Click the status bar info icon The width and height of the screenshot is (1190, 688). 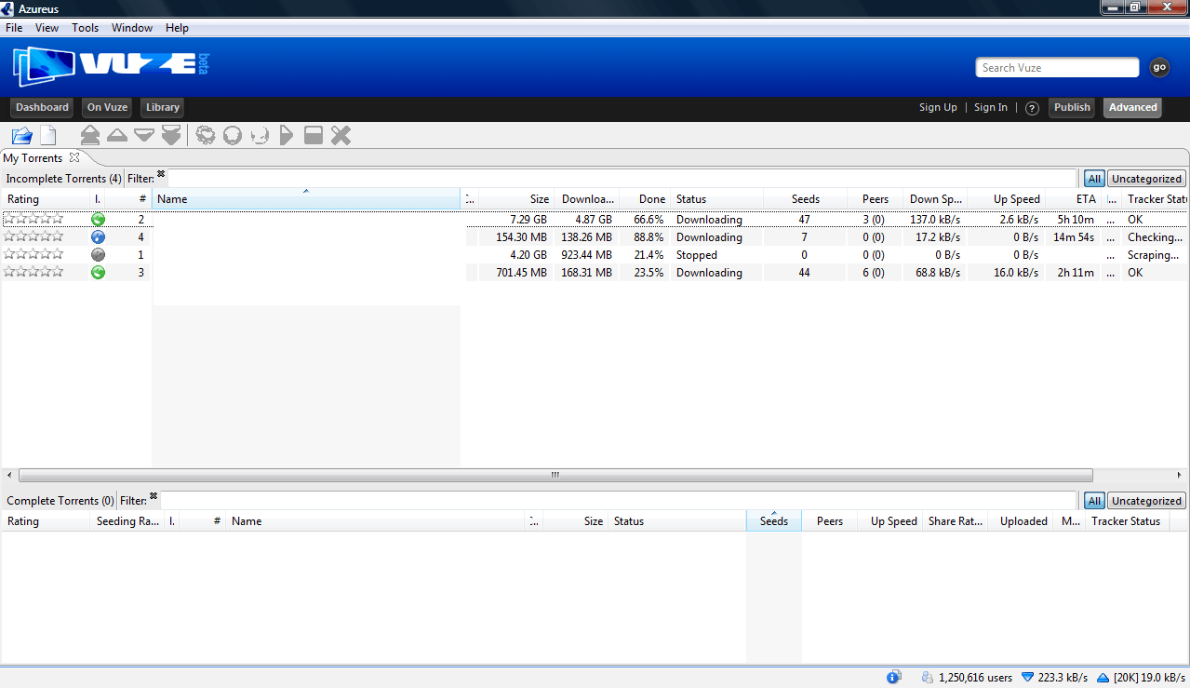click(x=893, y=677)
